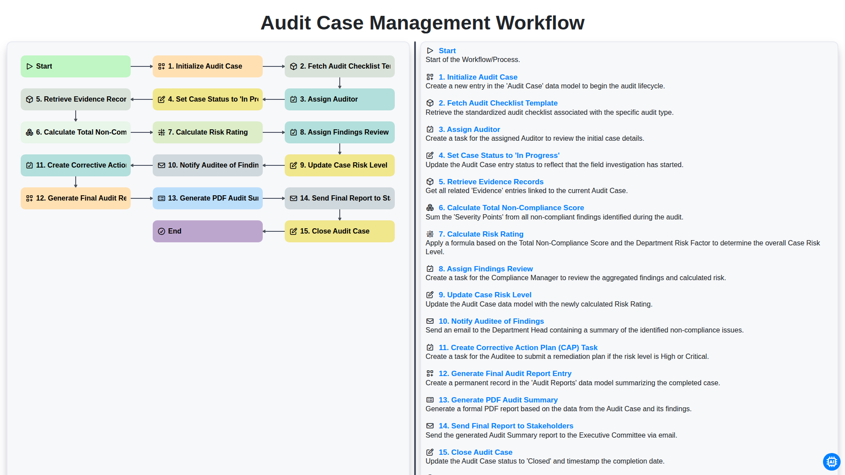Open the 5. Retrieve Evidence Records link
845x475 pixels.
point(491,182)
